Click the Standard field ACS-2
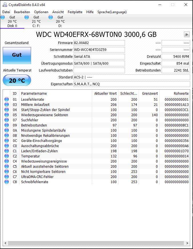 point(132,77)
